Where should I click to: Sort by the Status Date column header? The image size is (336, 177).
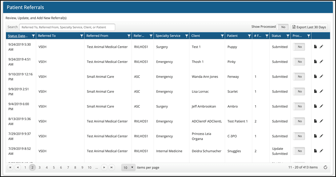(x=18, y=36)
